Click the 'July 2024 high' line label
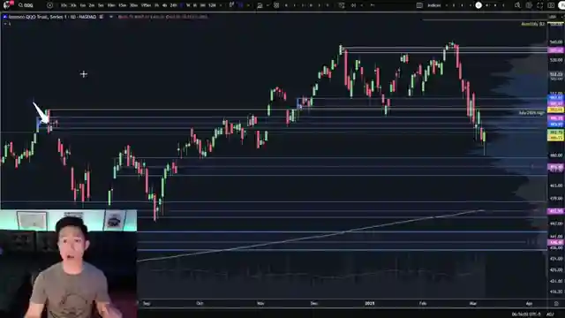565x318 pixels. pos(531,113)
